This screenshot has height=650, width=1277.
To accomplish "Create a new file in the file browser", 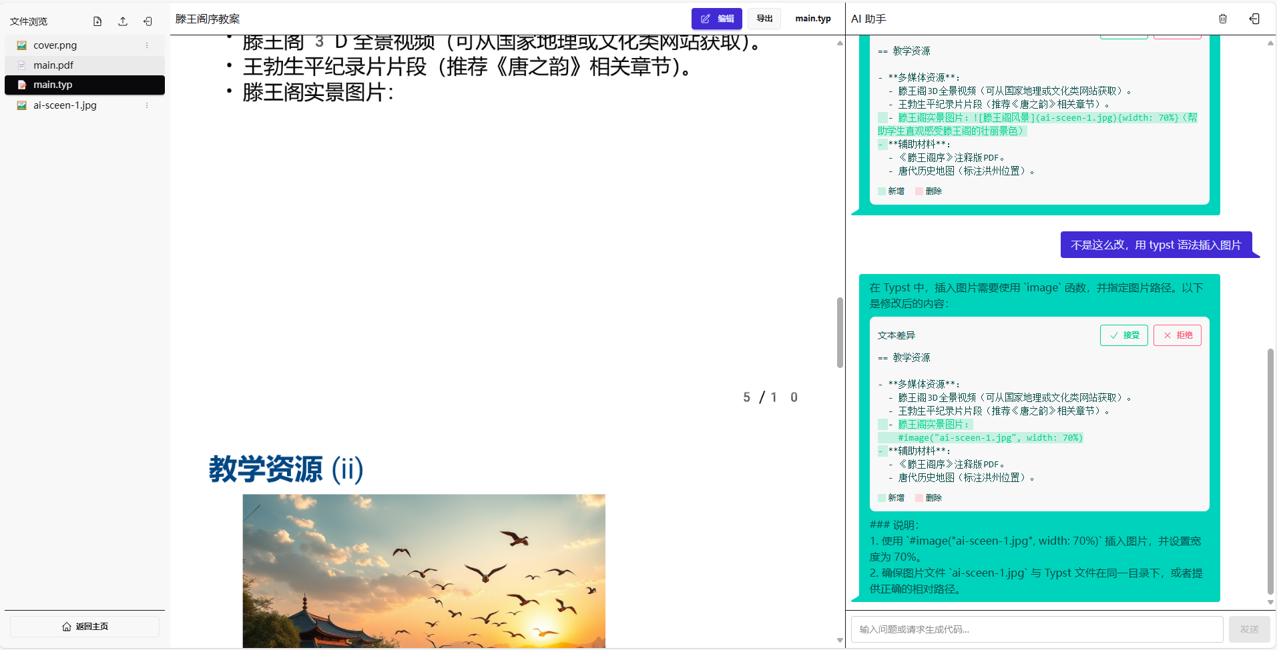I will coord(96,21).
